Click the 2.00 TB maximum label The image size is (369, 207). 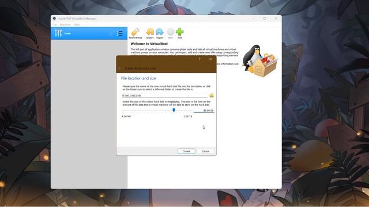coord(187,116)
